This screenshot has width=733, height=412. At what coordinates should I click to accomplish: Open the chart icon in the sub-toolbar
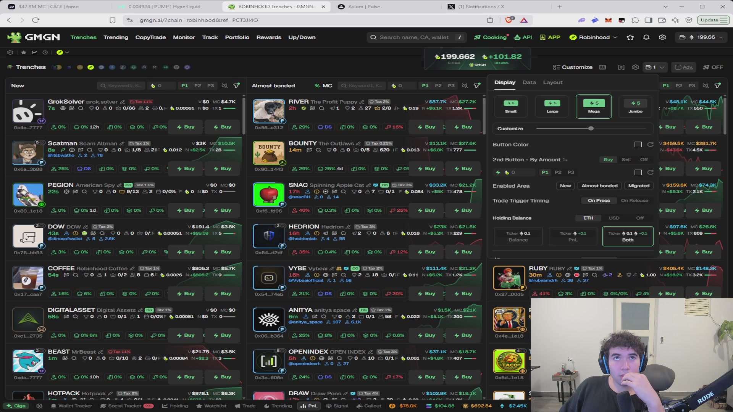click(x=34, y=52)
